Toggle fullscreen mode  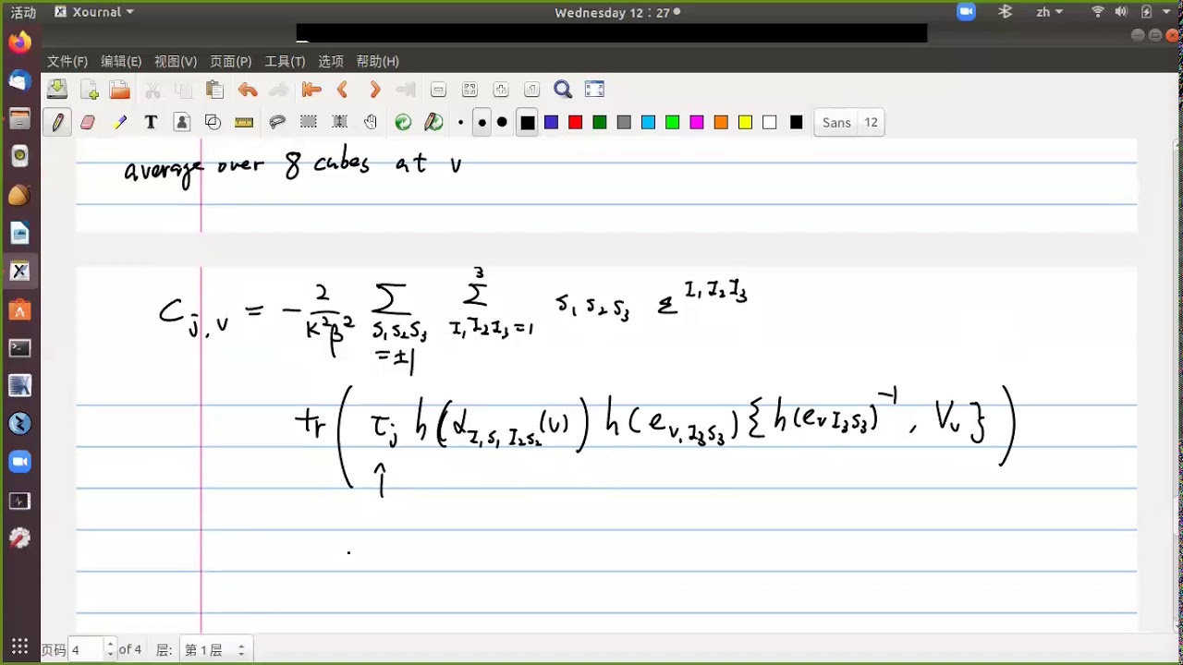coord(594,90)
